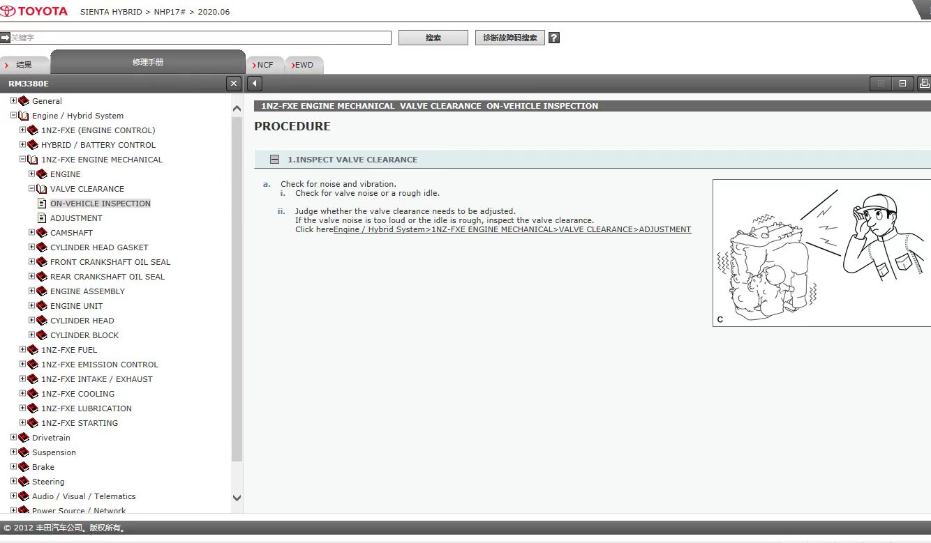Collapse the Inspect Valve Clearance section
The height and width of the screenshot is (543, 931).
[x=274, y=160]
